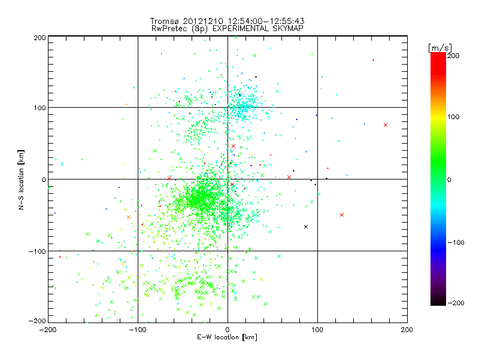Click the 'E-W location [km]' axis label

click(227, 337)
